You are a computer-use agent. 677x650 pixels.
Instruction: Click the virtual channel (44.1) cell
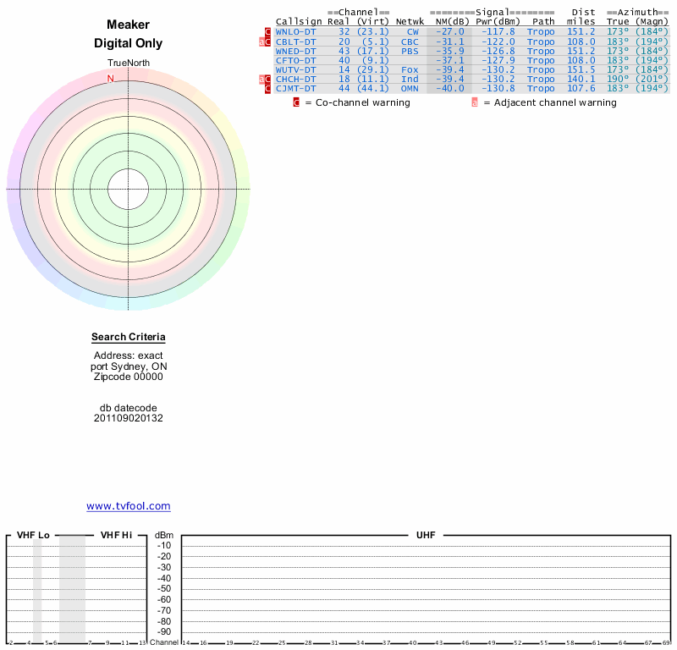[373, 89]
